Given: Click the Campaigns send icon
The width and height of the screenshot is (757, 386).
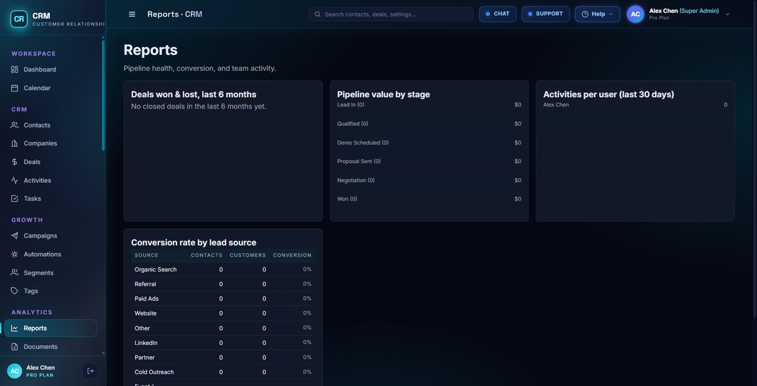Looking at the screenshot, I should 15,236.
